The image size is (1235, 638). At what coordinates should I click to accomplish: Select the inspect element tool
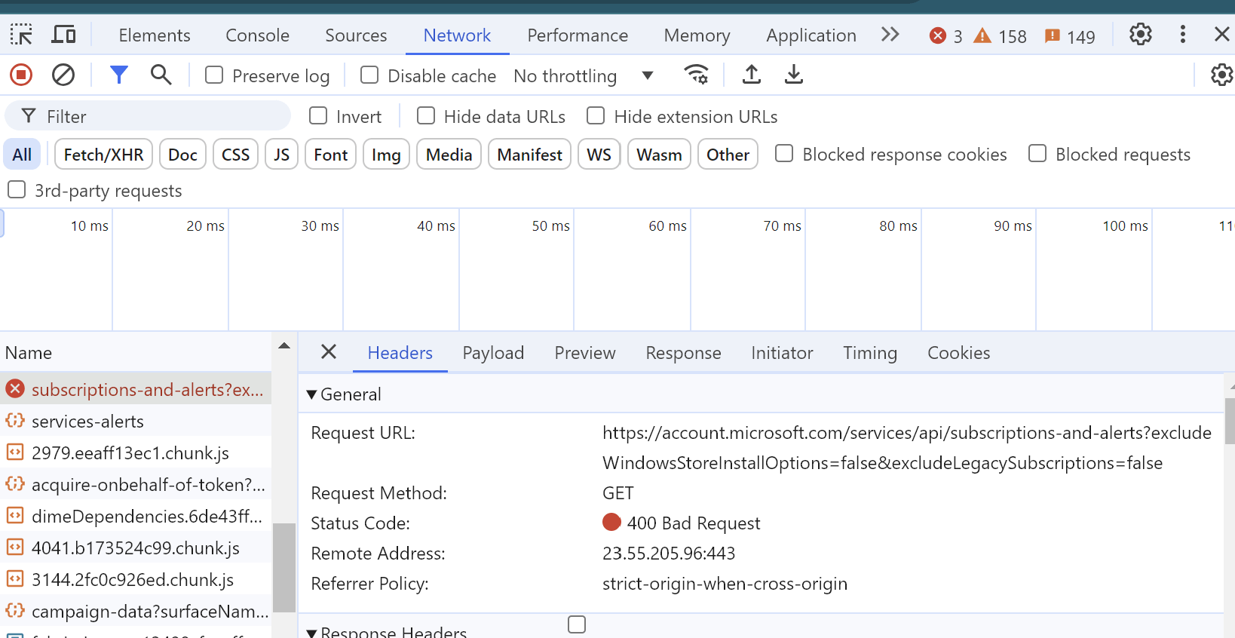click(x=21, y=35)
